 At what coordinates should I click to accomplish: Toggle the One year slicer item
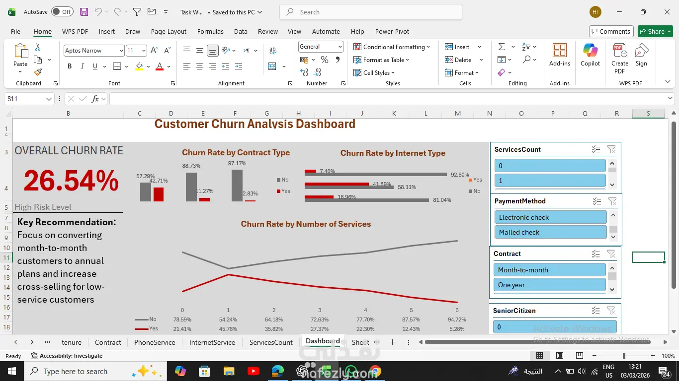(x=549, y=285)
